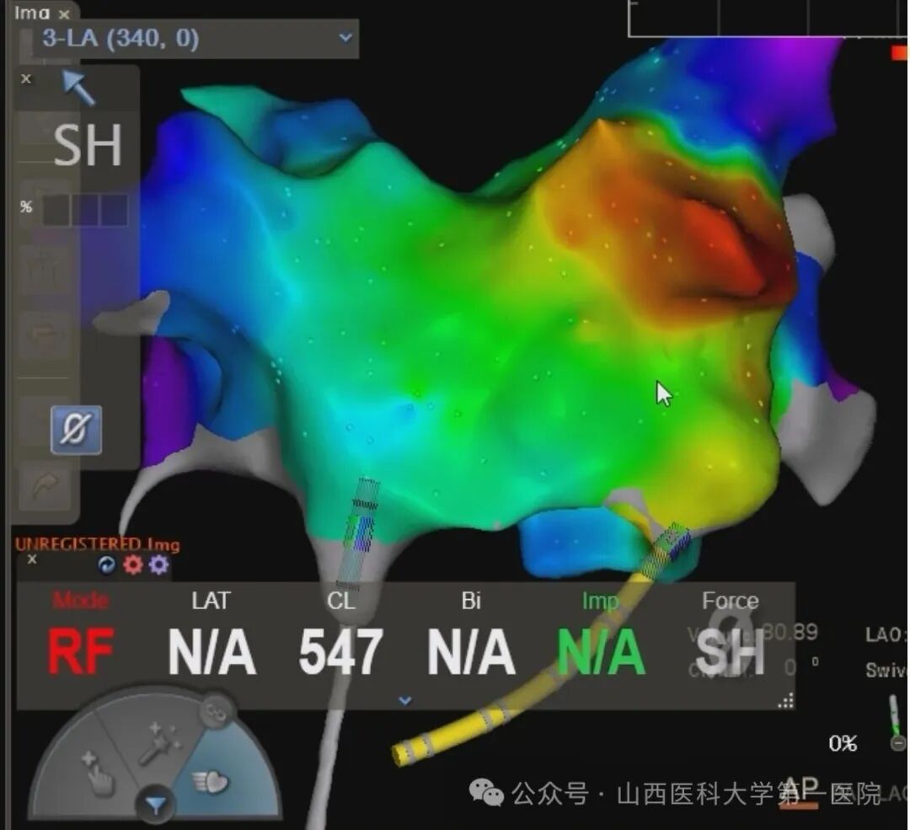Viewport: 910px width, 830px height.
Task: Click the LAO angle label
Action: (886, 635)
